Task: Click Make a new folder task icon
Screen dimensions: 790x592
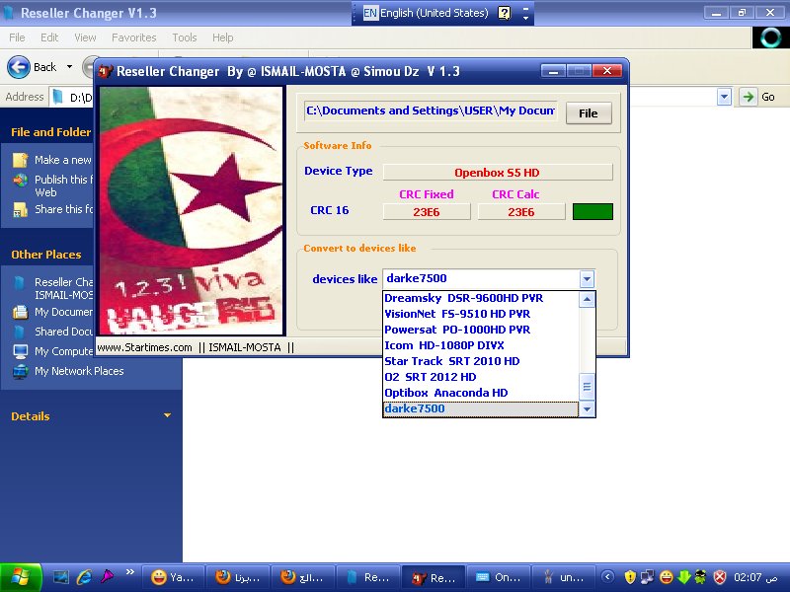Action: 20,160
